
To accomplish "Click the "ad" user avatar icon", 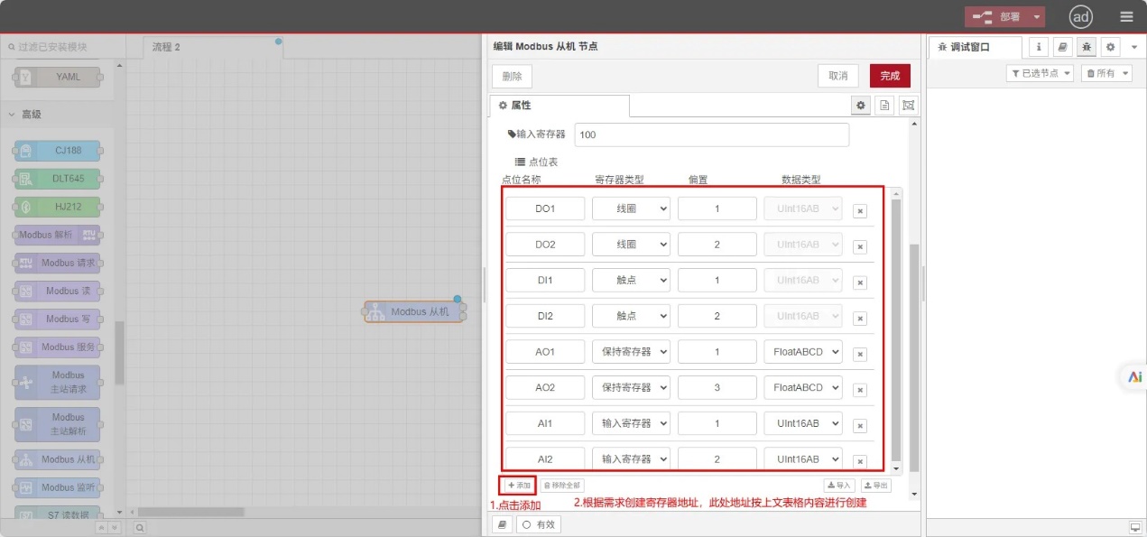I will click(x=1080, y=16).
